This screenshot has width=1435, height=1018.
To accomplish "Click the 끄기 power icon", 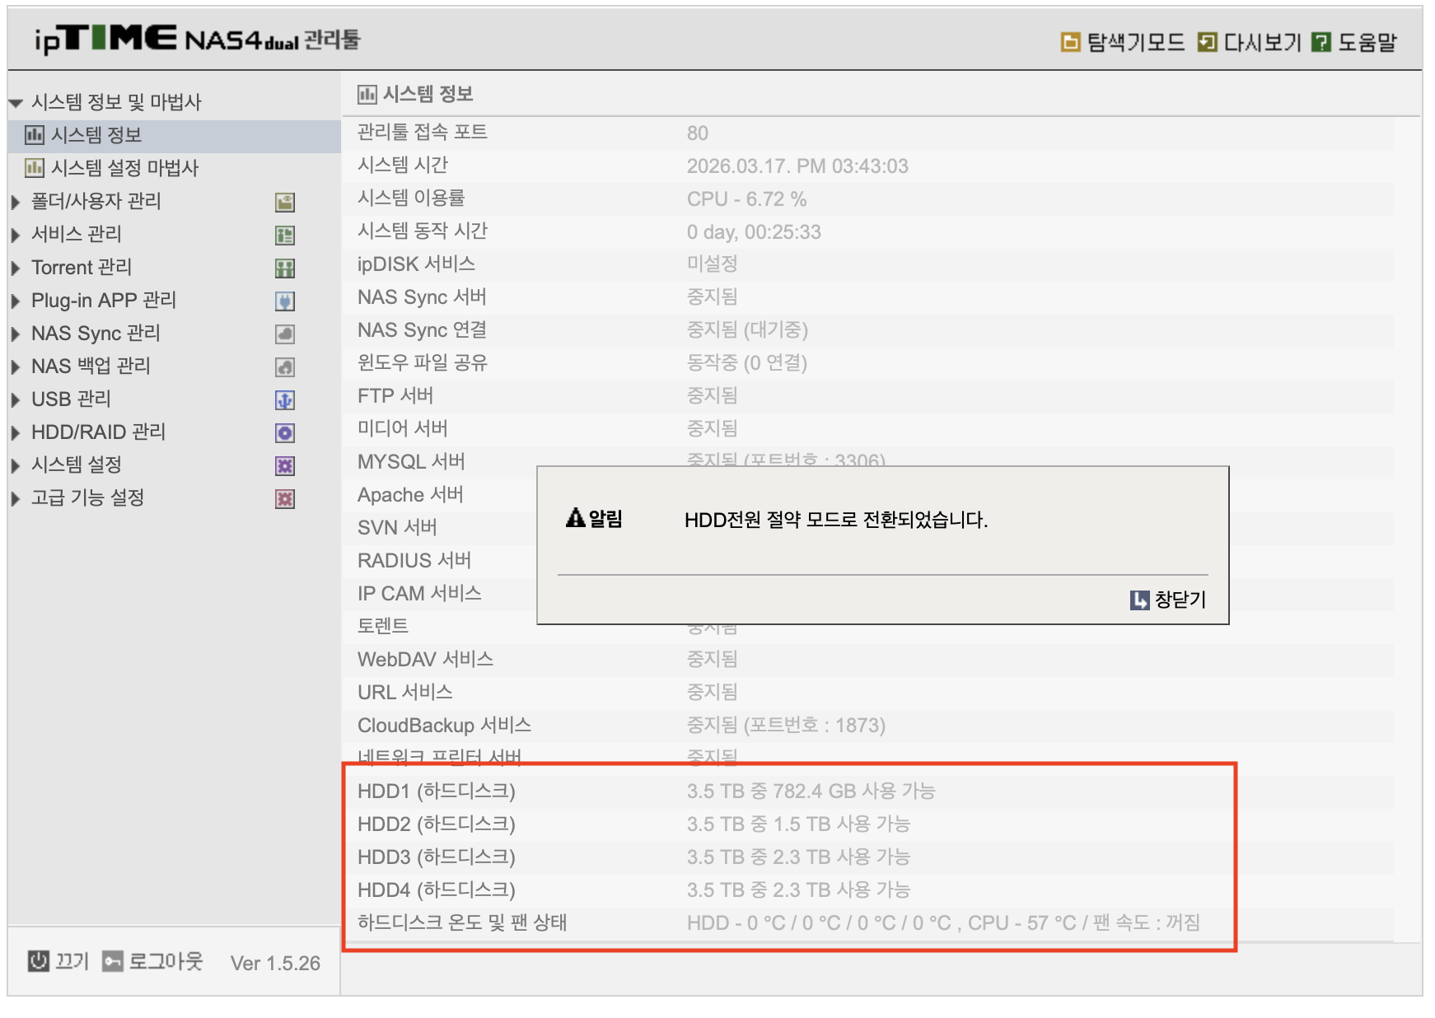I will [39, 960].
